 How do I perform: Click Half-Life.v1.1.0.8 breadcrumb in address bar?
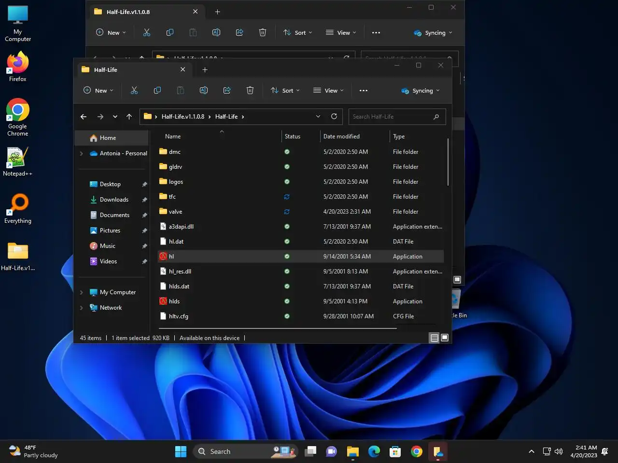point(183,117)
